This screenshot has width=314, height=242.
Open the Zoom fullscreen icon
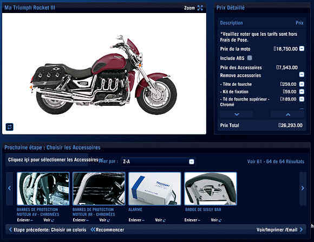coord(200,8)
